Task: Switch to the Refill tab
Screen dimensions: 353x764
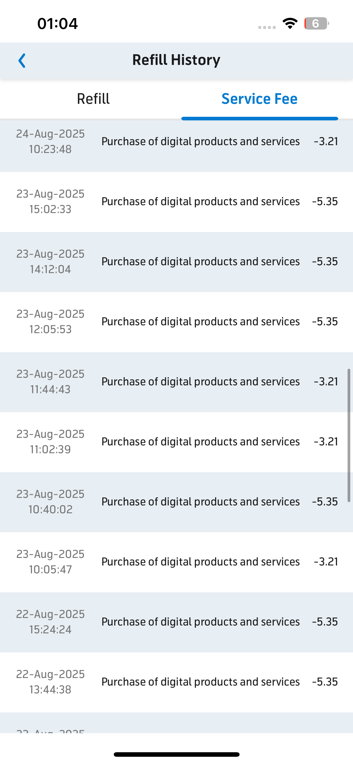Action: (x=93, y=99)
